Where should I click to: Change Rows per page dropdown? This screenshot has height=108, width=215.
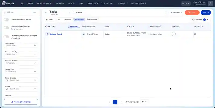pyautogui.click(x=144, y=102)
